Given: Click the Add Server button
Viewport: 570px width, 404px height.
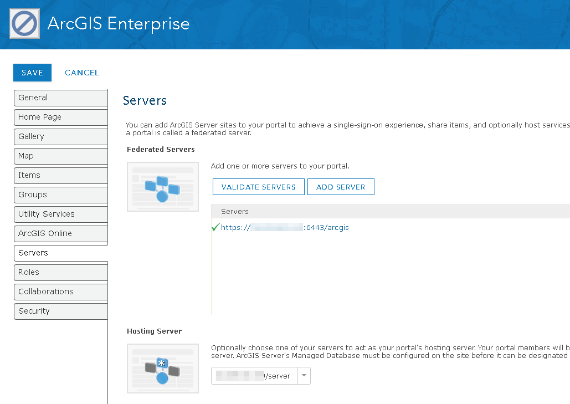Looking at the screenshot, I should tap(341, 187).
